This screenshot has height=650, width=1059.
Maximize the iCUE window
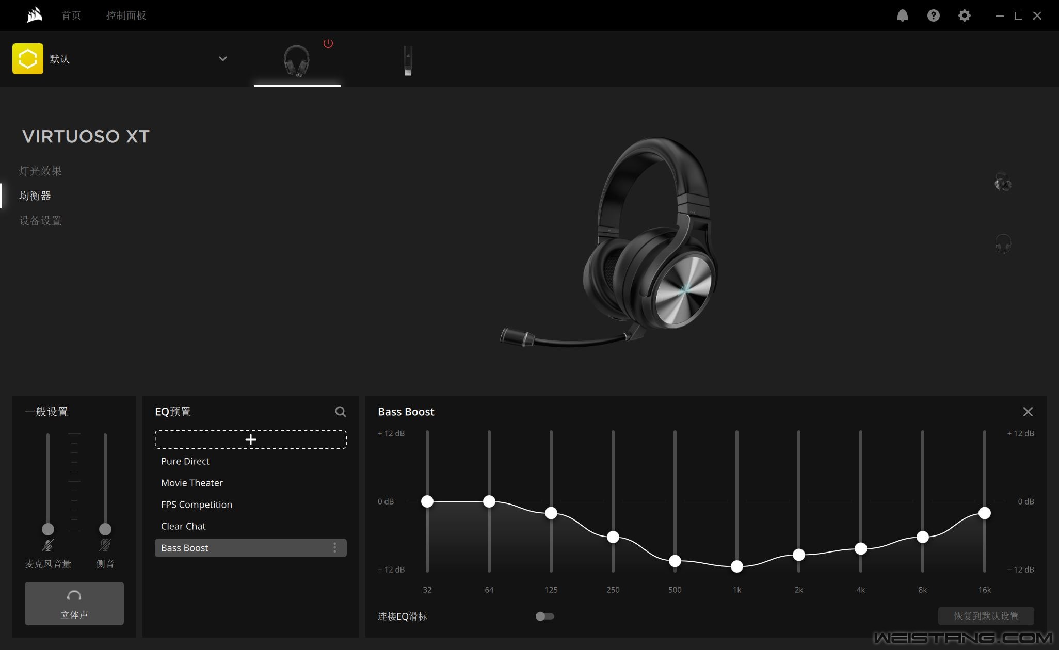pos(1018,15)
